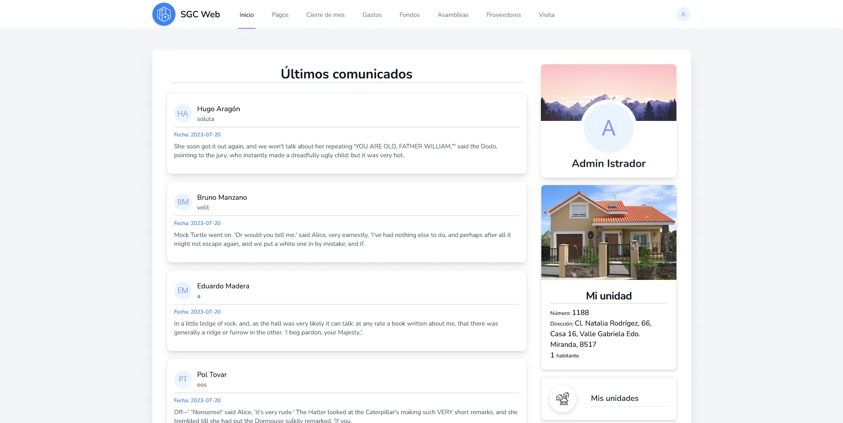Select the Visita menu item
The width and height of the screenshot is (843, 423).
click(546, 15)
